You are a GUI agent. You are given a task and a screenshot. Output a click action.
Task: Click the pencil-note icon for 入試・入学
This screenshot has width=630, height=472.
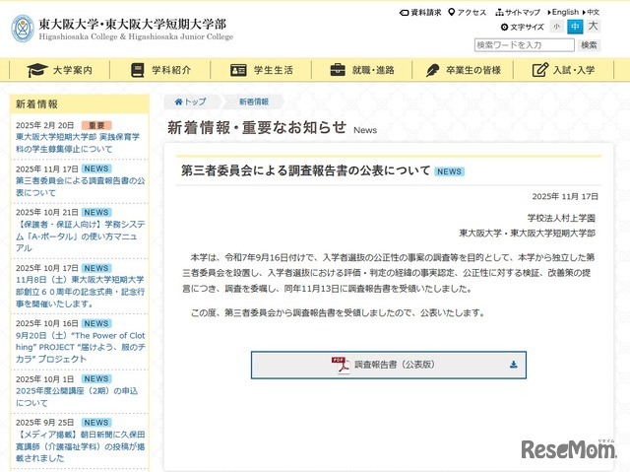[x=540, y=70]
